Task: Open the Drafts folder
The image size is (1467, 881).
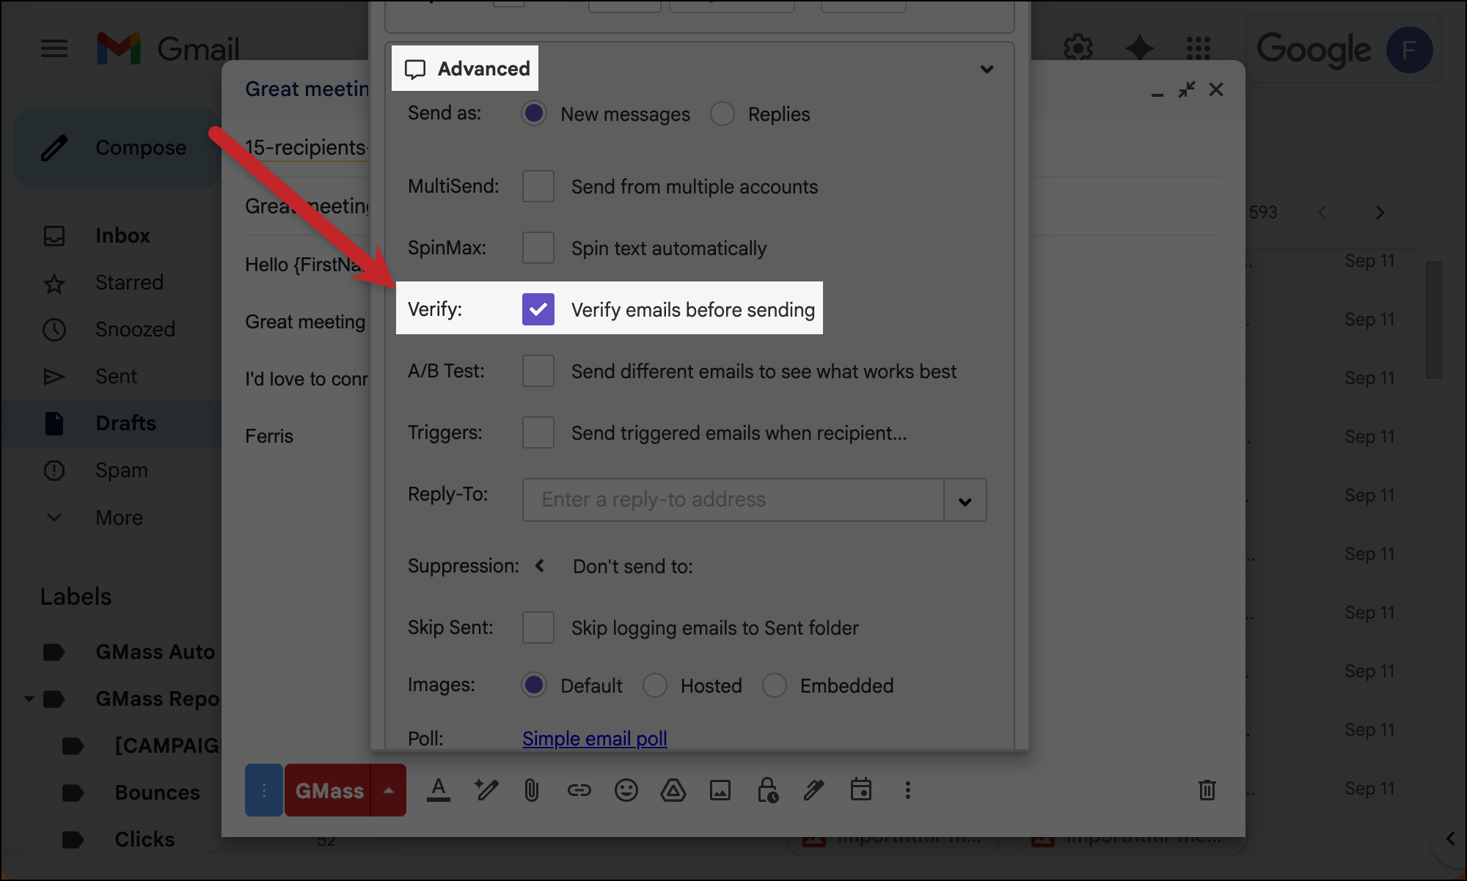Action: [x=125, y=423]
